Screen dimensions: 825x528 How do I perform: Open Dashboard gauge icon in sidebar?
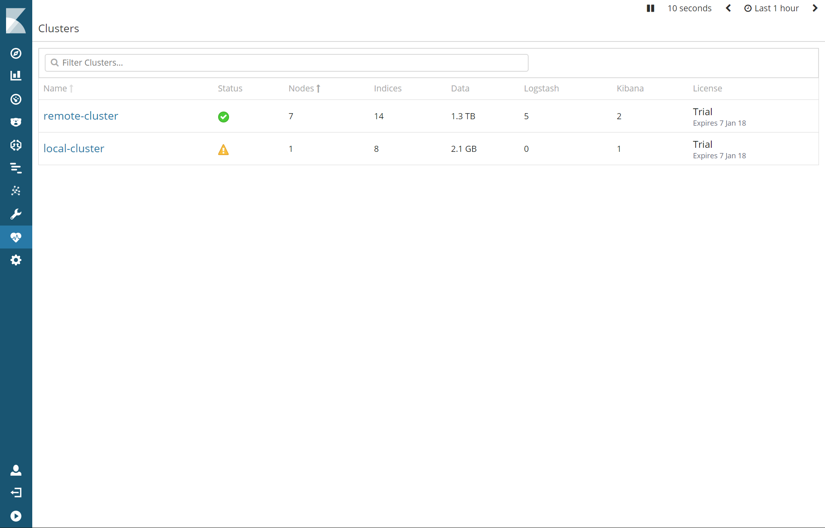(x=16, y=99)
